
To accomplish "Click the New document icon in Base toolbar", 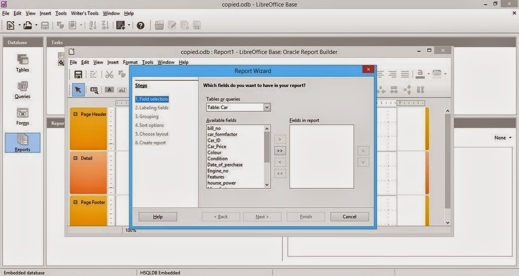I will pyautogui.click(x=10, y=25).
